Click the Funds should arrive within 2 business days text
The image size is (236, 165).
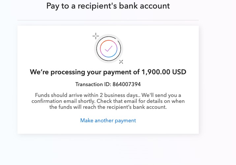87,95
